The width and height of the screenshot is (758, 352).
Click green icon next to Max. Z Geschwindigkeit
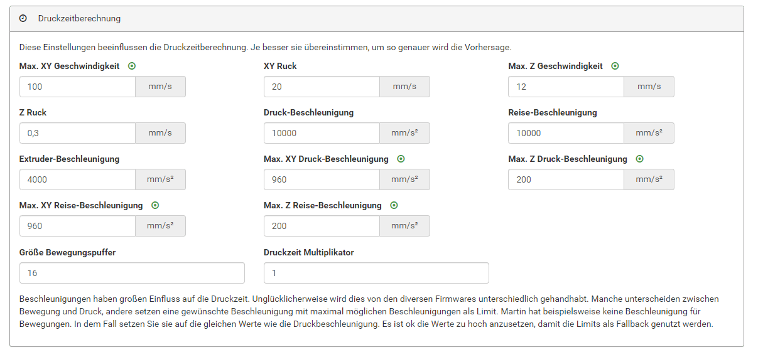[x=615, y=66]
